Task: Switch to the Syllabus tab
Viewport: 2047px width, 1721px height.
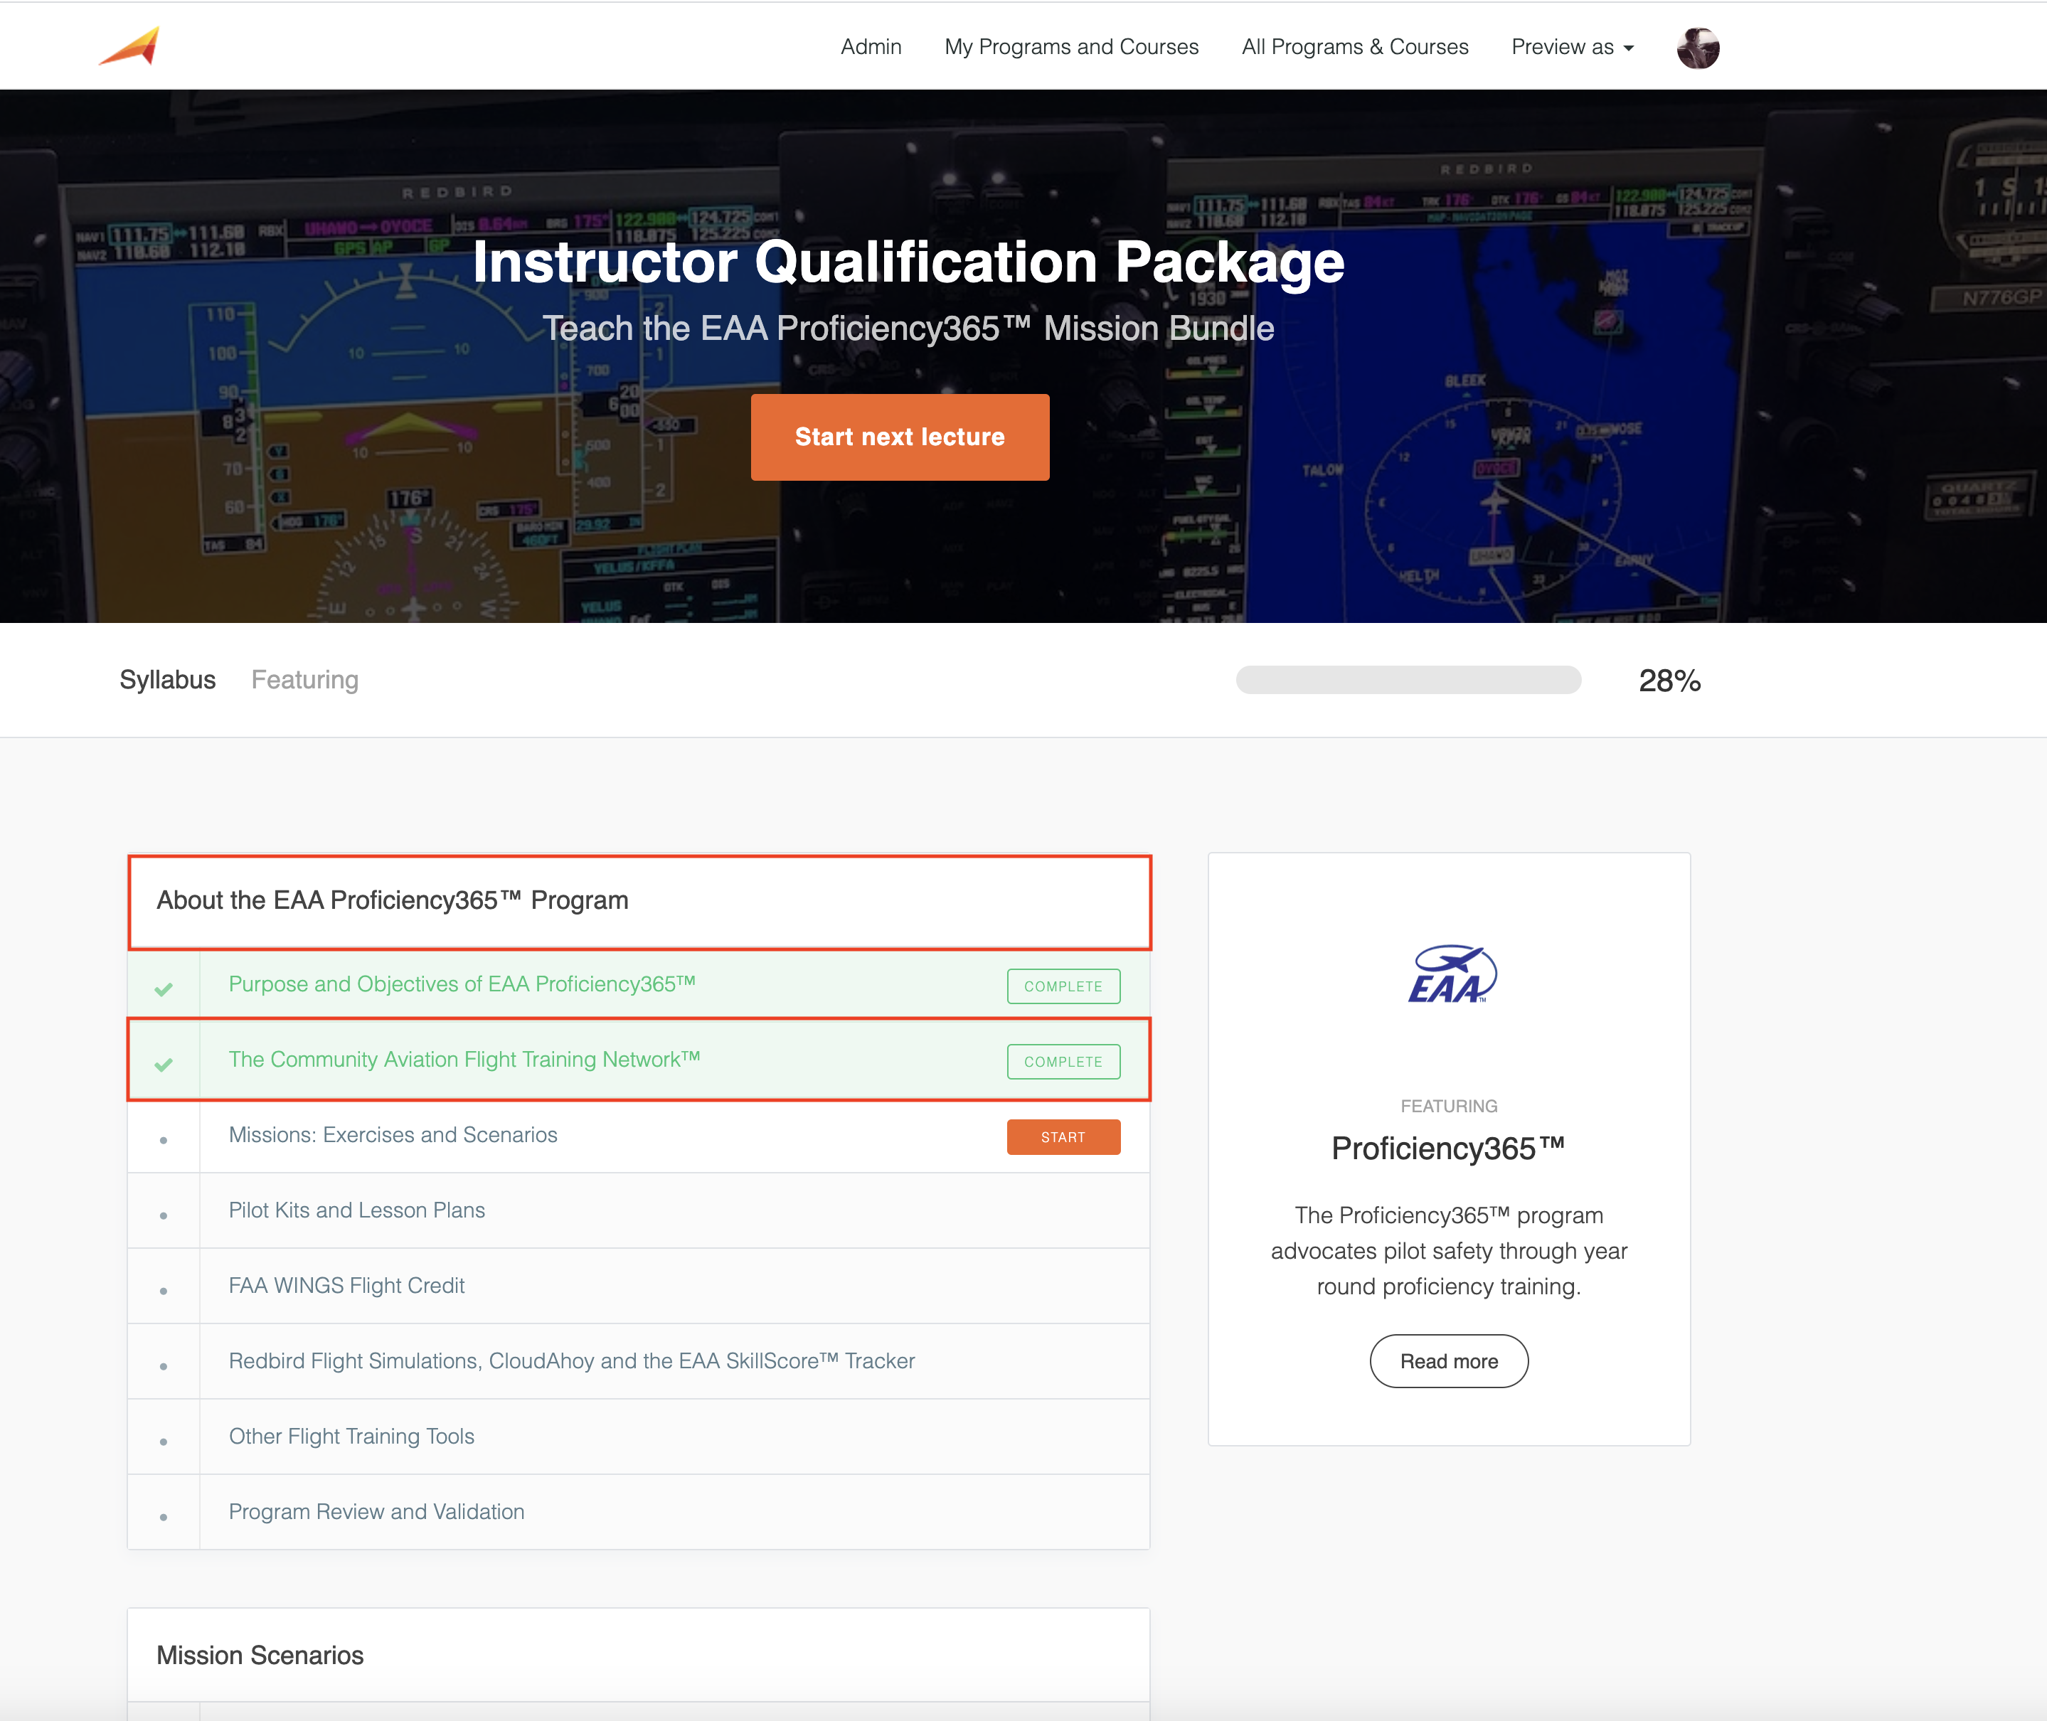Action: 168,679
